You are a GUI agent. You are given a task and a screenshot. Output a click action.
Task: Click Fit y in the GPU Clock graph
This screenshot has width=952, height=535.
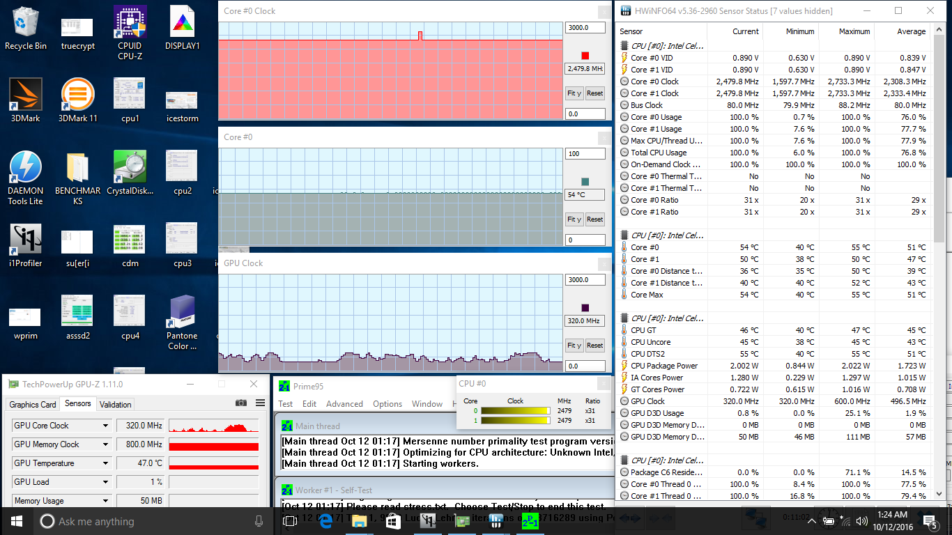click(x=574, y=346)
